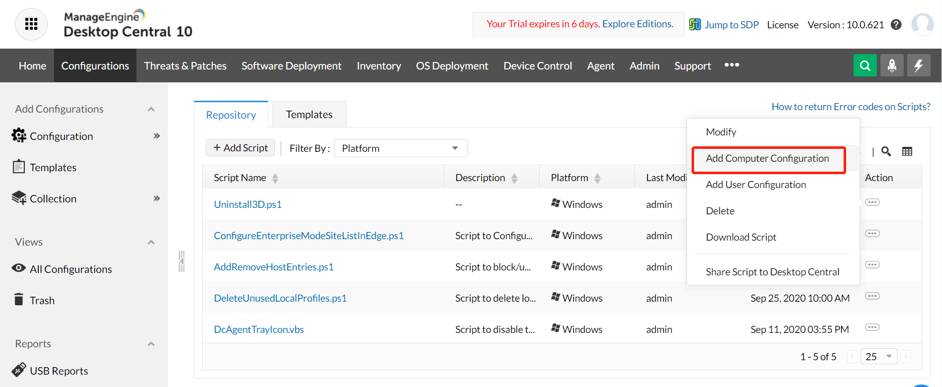Screen dimensions: 942x387
Task: Click the Templates document icon in sidebar
Action: pyautogui.click(x=19, y=166)
